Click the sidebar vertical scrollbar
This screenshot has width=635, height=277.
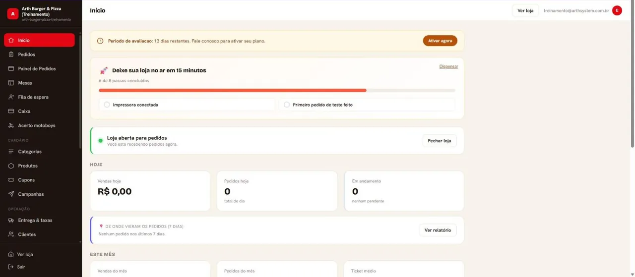[80, 92]
